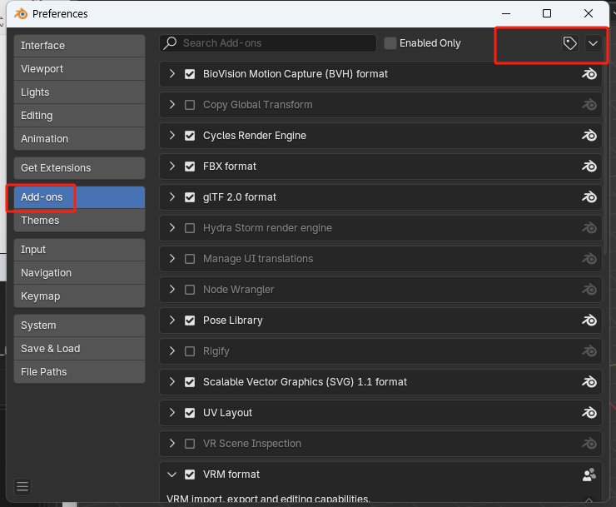Expand Cycles Render Engine details
Image resolution: width=616 pixels, height=507 pixels.
tap(171, 136)
